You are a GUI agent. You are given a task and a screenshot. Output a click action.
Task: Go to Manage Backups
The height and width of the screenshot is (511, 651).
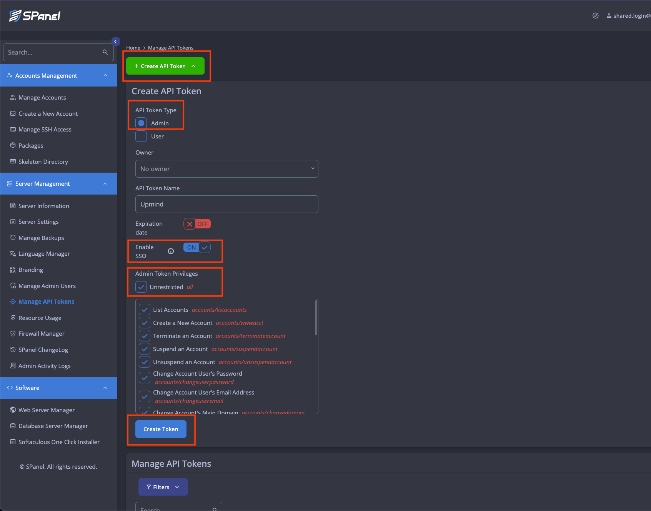point(41,238)
